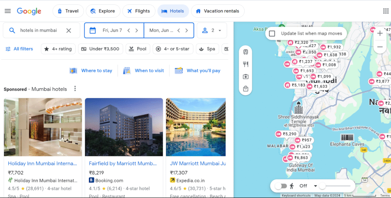Move check-out date one day later

186,31
